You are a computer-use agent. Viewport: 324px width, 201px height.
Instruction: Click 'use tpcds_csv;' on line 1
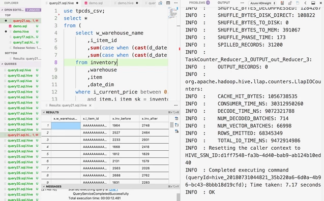(84, 11)
